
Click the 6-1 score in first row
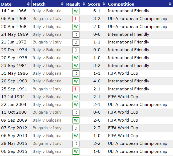pyautogui.click(x=97, y=11)
